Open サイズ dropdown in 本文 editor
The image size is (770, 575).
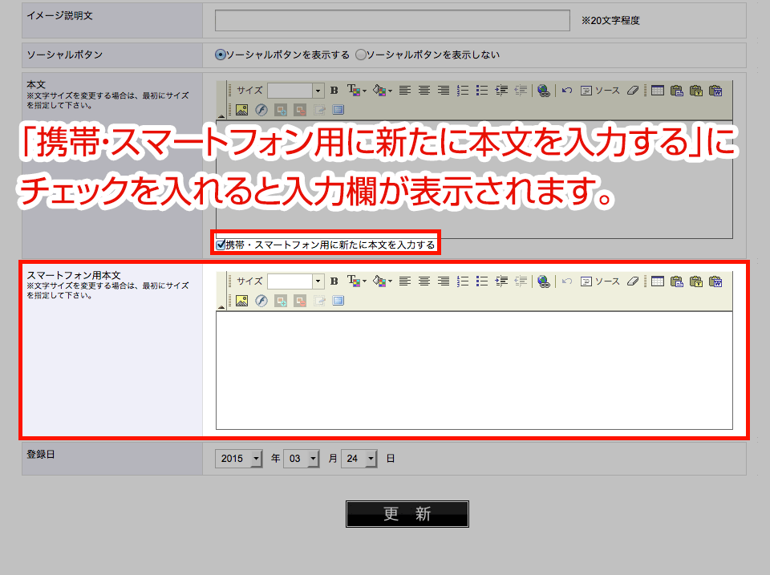coord(318,91)
